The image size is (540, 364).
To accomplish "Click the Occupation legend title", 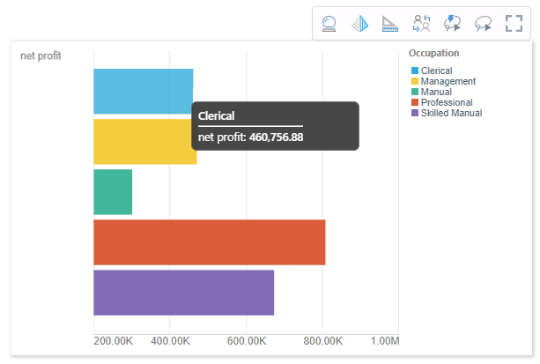I will pos(433,53).
